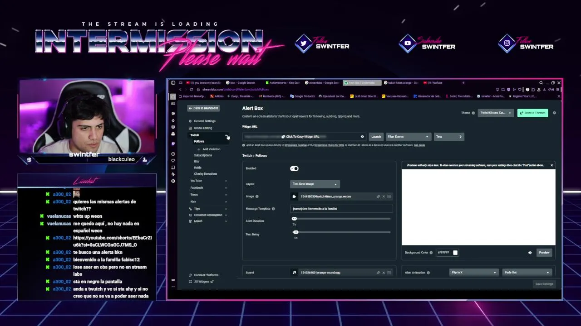Screen dimensions: 581x326
Task: Reload the page in the browser
Action: (x=191, y=89)
